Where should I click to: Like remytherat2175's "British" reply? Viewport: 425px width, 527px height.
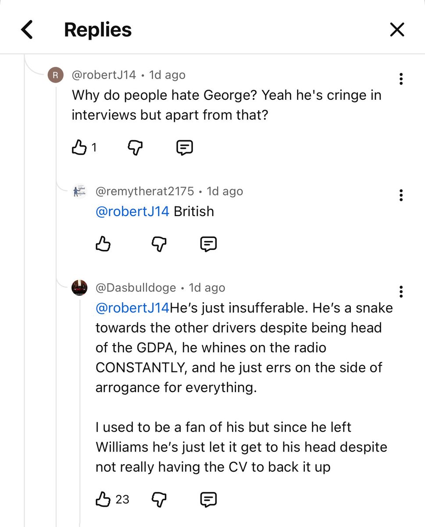click(103, 244)
